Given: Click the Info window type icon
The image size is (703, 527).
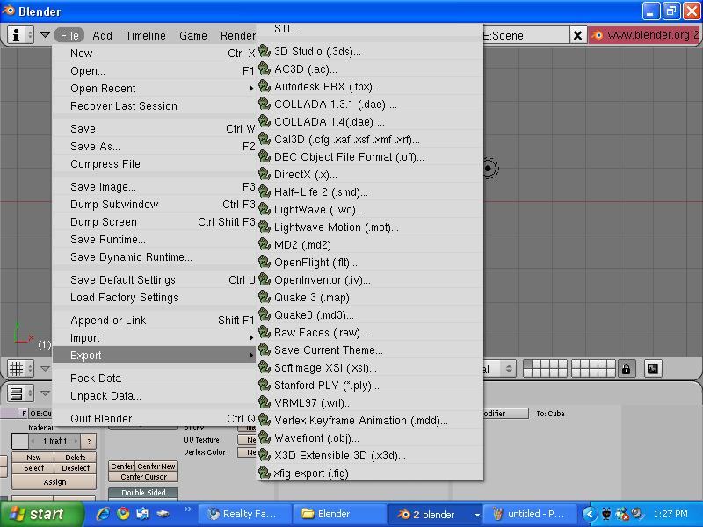Looking at the screenshot, I should 16,35.
